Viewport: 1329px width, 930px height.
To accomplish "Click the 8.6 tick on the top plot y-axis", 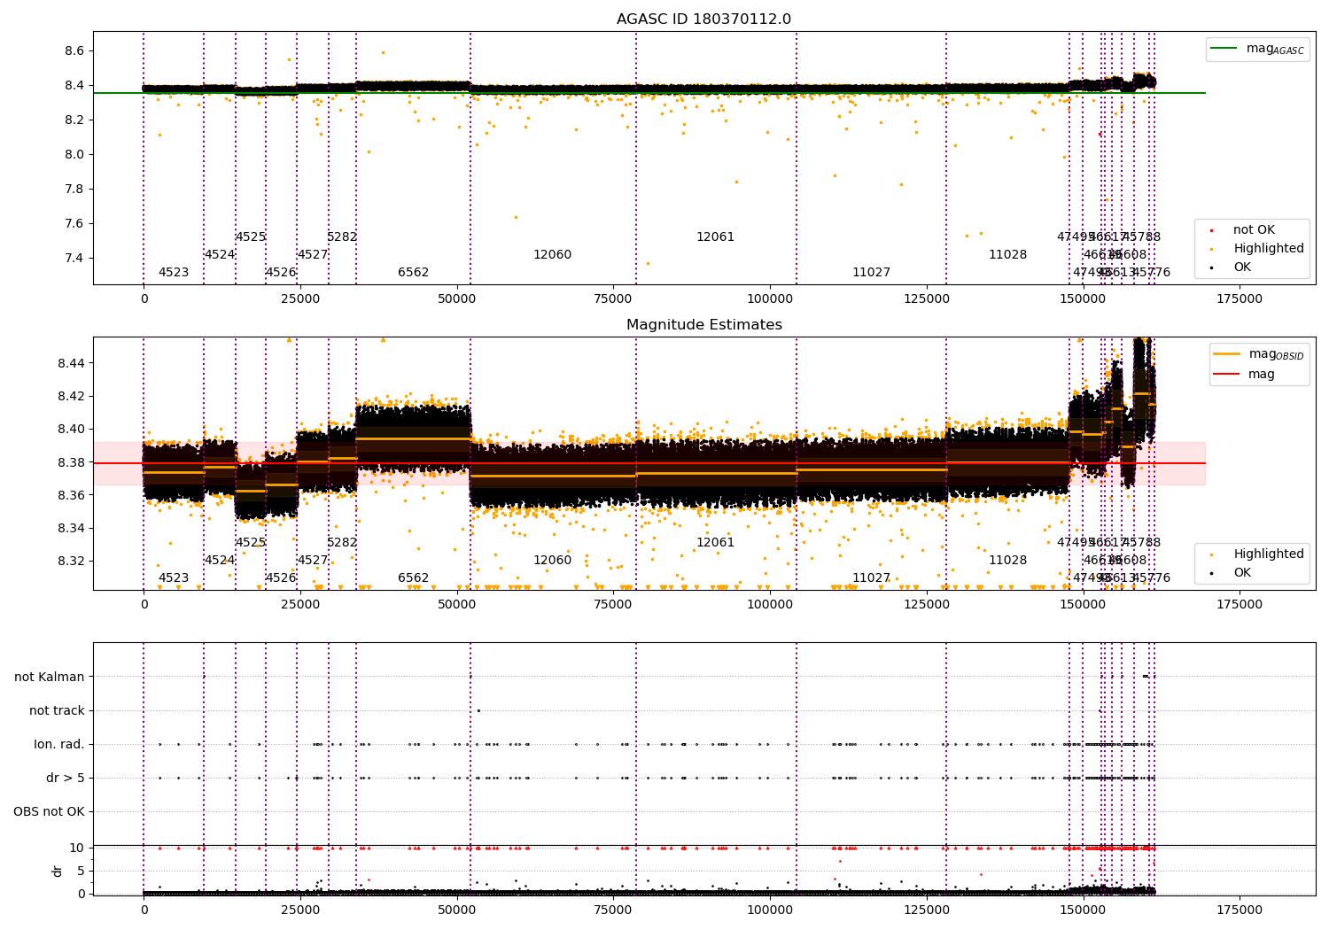I will pyautogui.click(x=74, y=51).
